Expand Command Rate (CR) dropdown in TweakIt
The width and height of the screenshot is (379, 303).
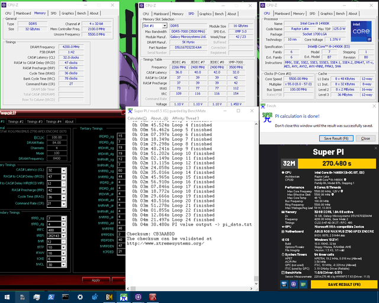click(x=63, y=204)
